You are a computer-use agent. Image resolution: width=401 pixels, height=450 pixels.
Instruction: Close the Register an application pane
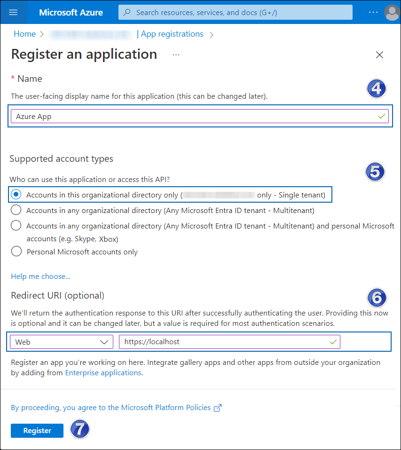[379, 55]
